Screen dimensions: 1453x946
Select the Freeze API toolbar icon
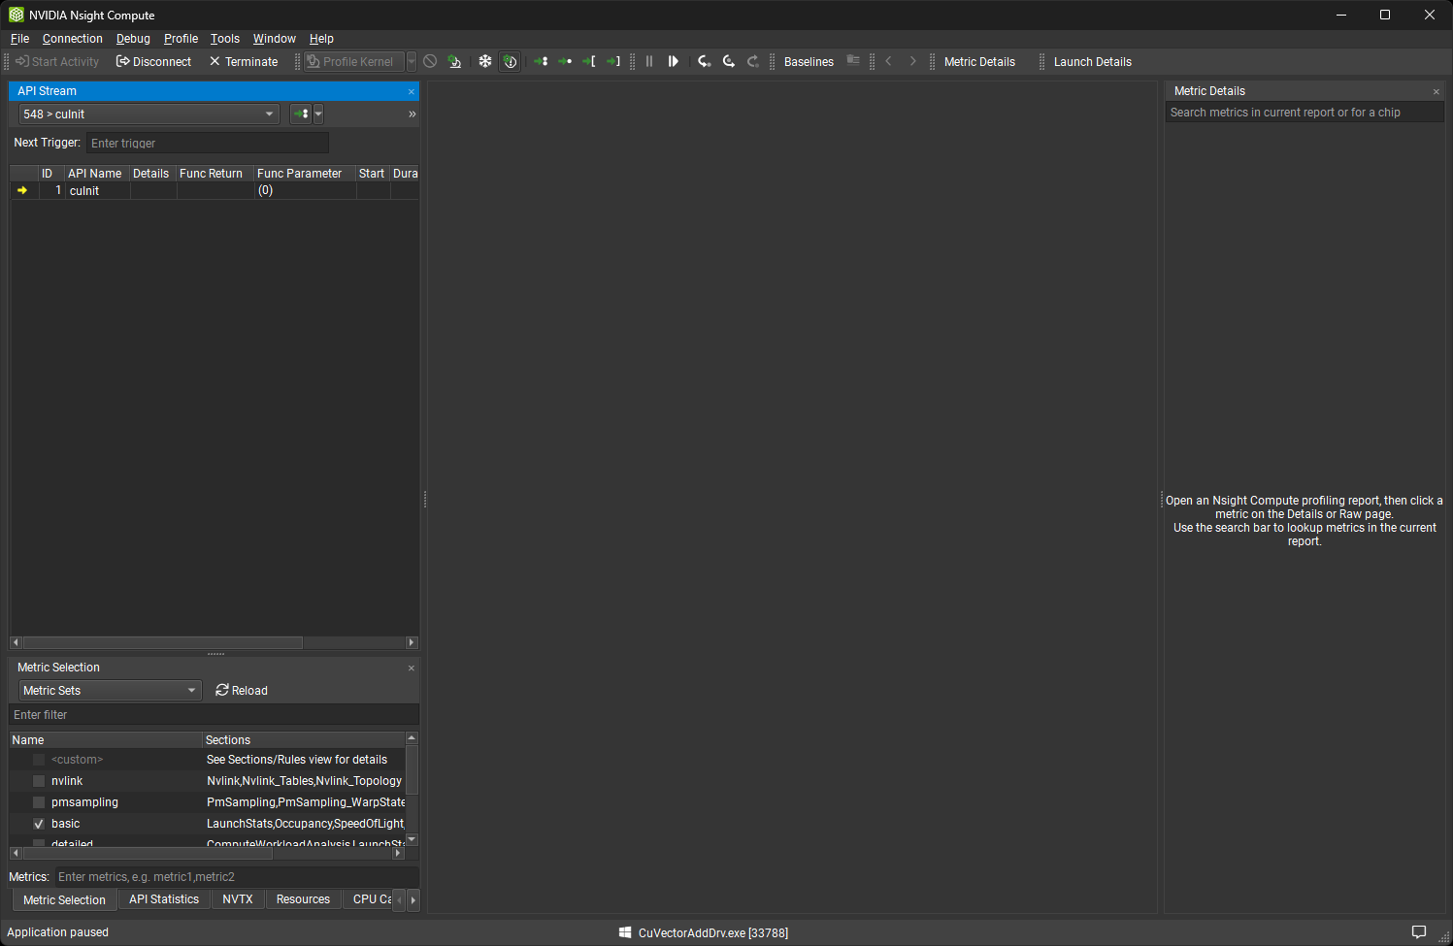484,61
